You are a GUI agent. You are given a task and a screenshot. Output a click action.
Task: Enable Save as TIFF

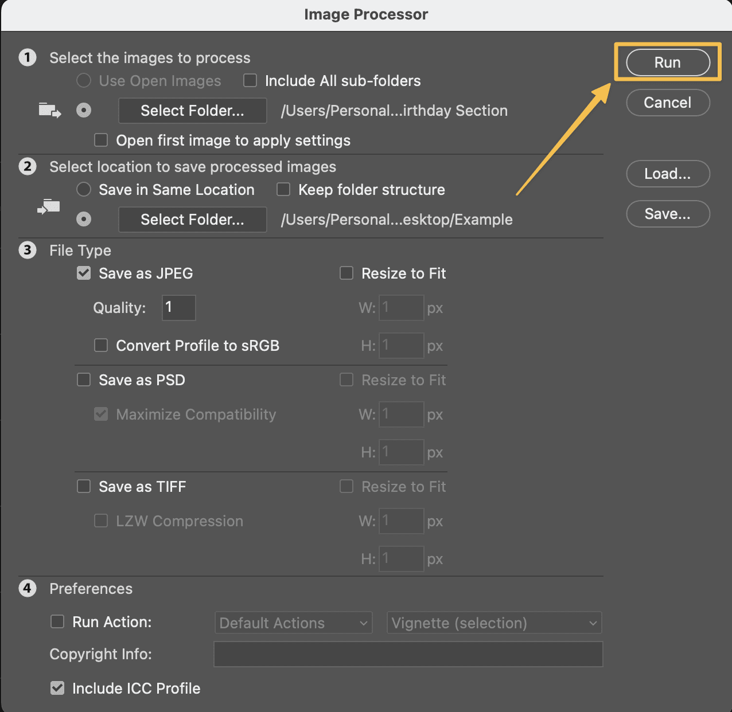[x=83, y=486]
